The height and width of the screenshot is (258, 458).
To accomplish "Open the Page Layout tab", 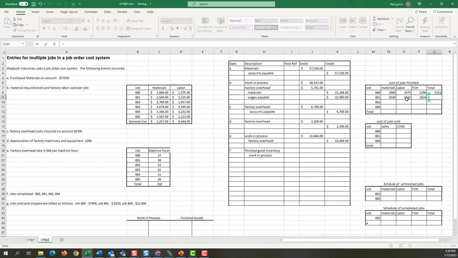I will [69, 12].
